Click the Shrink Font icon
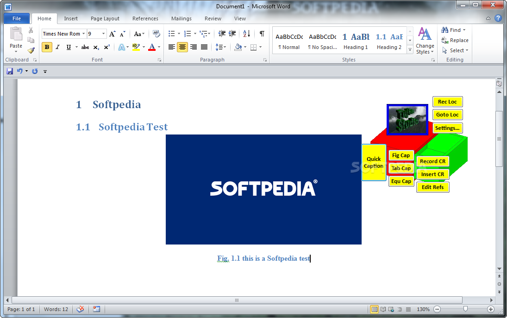507x318 pixels. coord(122,34)
